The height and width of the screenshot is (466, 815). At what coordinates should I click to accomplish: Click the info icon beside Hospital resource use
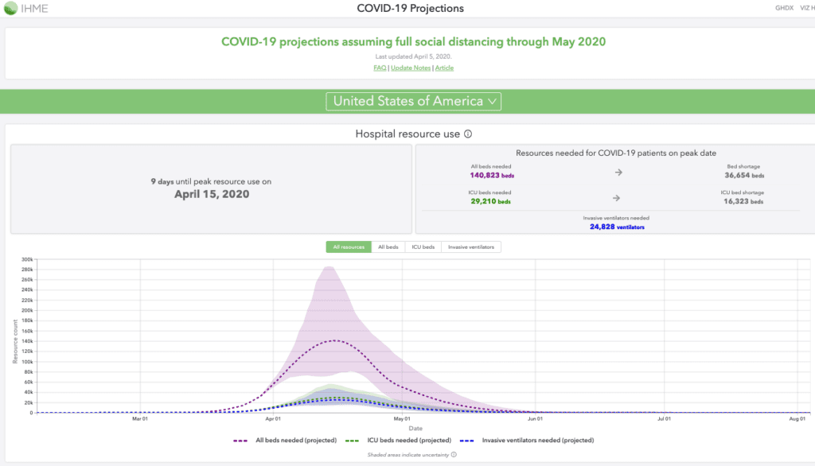[469, 134]
